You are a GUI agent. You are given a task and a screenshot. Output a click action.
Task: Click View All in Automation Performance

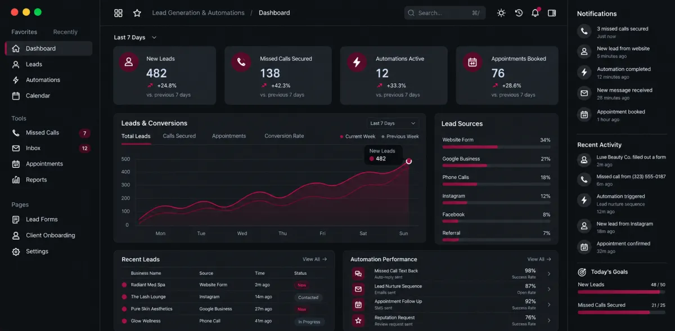539,260
